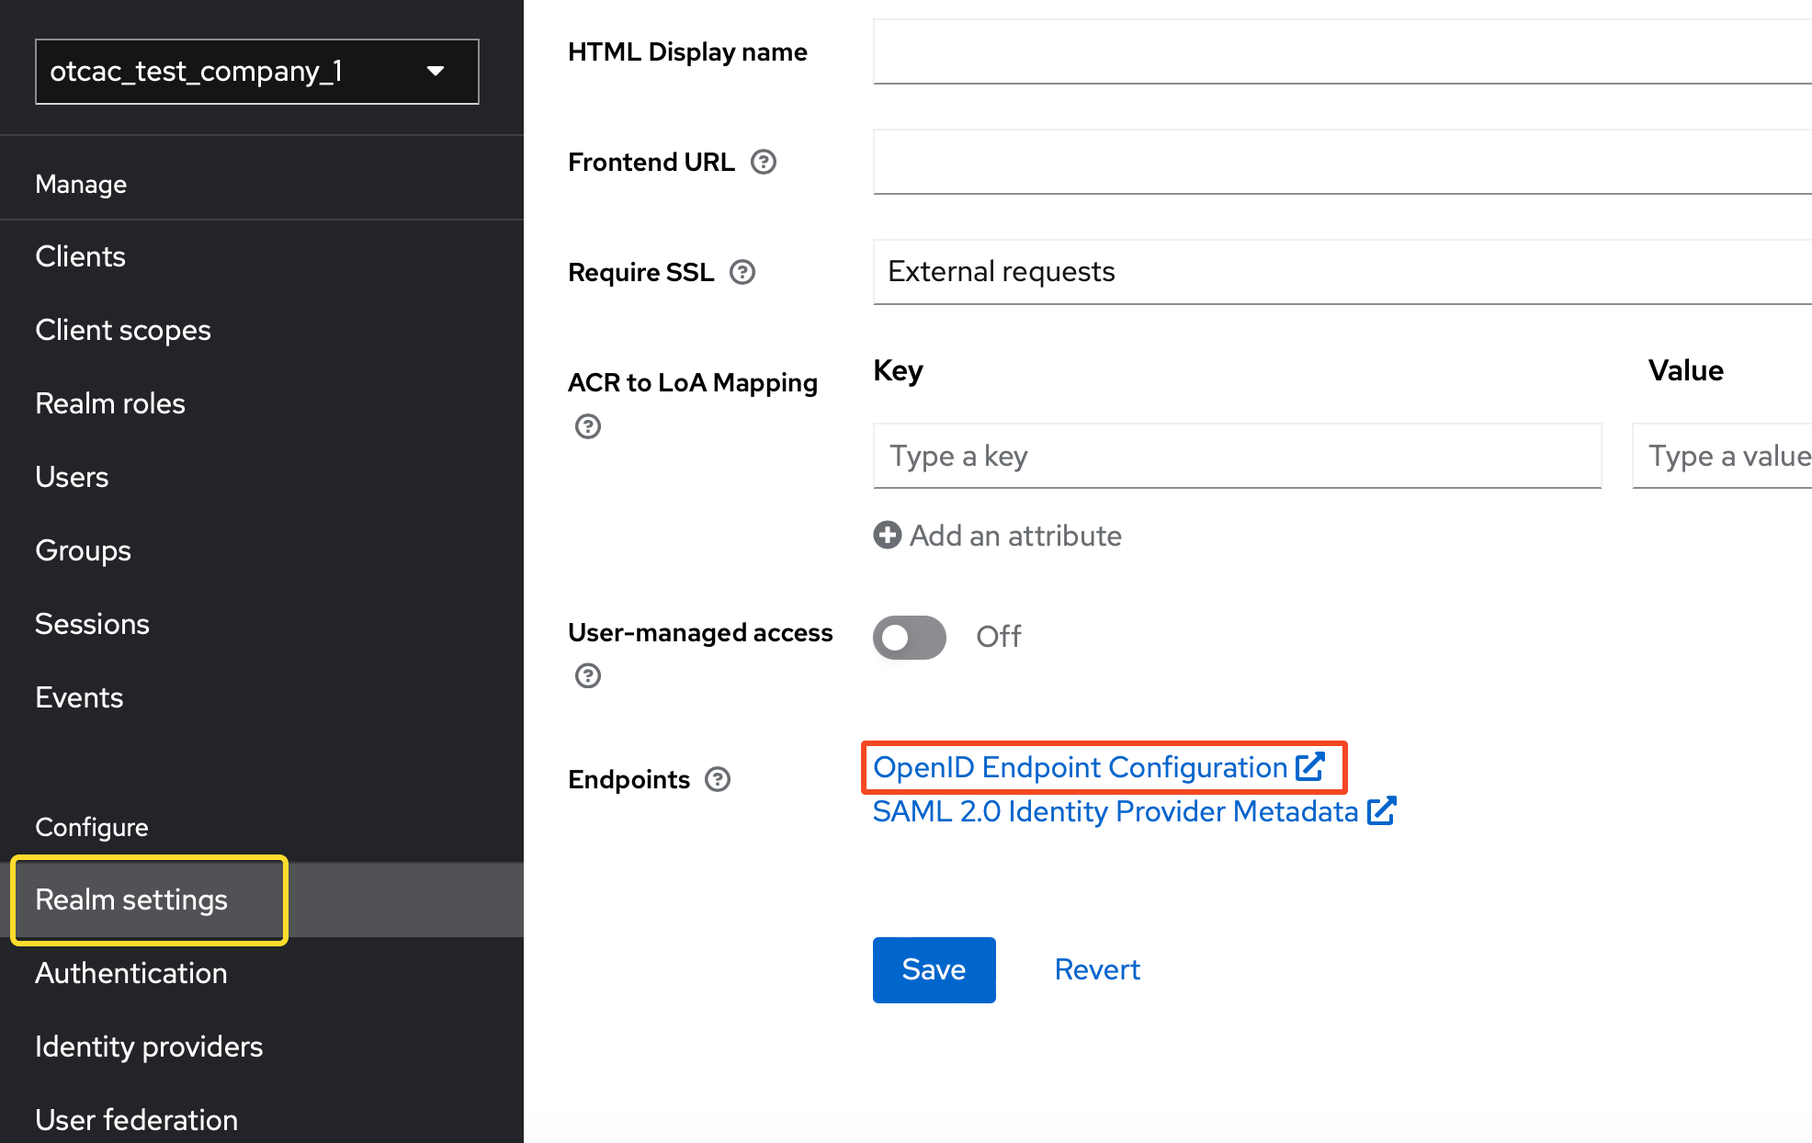Screen dimensions: 1812x1143
Task: Click external-link icon next to SAML 2.0 Metadata
Action: click(1381, 811)
